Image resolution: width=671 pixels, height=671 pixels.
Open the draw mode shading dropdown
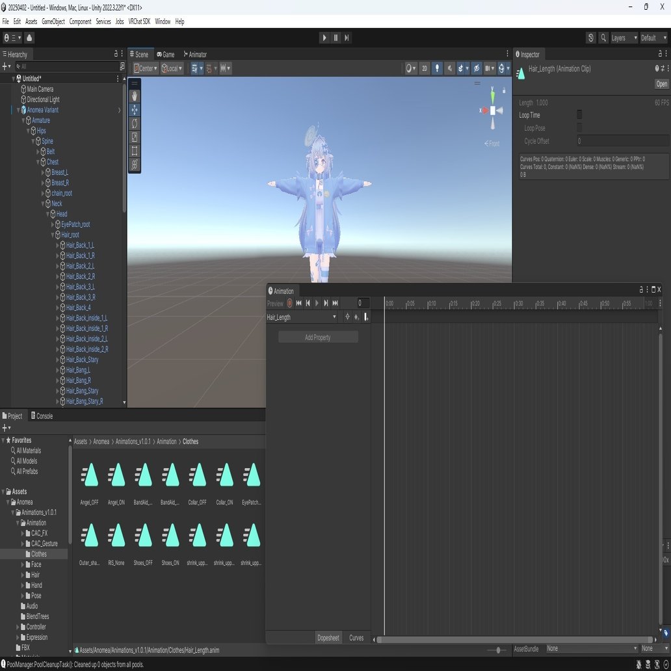410,68
